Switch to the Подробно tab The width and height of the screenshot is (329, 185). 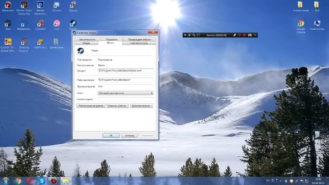[112, 40]
